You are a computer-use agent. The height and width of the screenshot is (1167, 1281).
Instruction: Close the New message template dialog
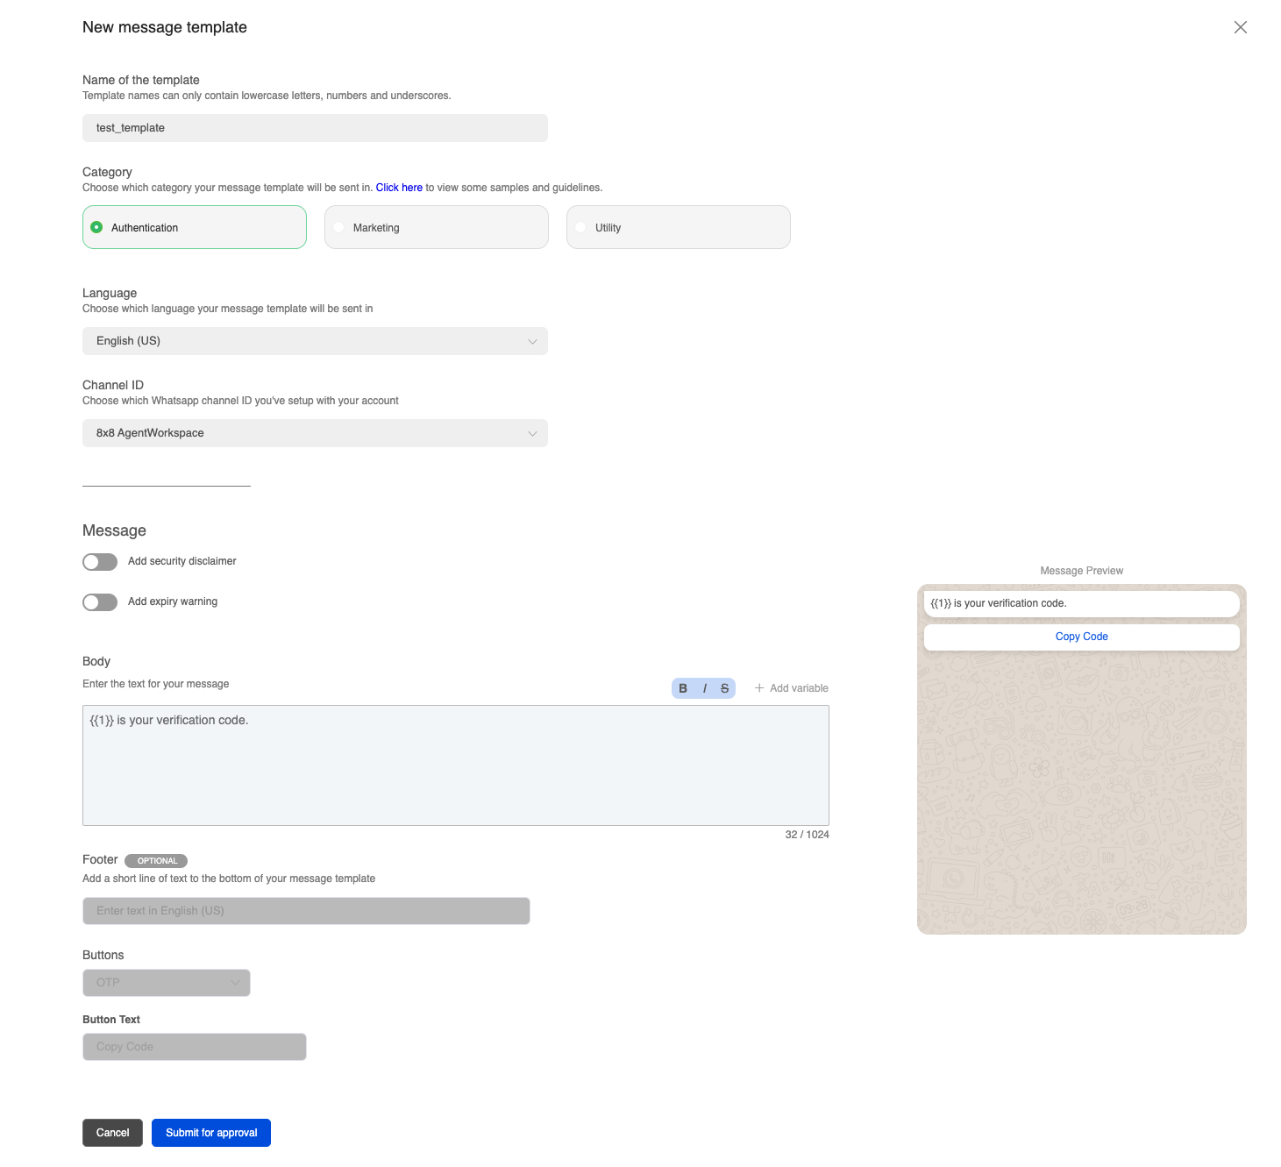click(1240, 27)
